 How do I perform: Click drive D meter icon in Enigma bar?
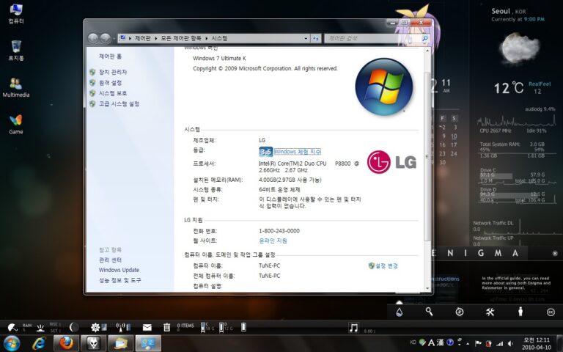[x=221, y=326]
